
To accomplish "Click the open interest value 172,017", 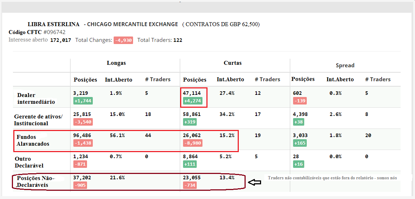I will click(x=60, y=40).
